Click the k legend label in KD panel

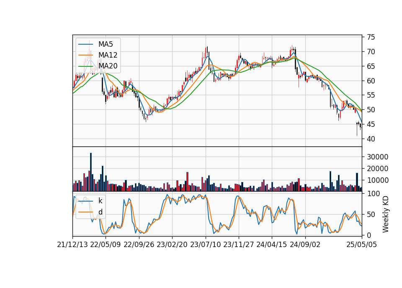pos(100,201)
